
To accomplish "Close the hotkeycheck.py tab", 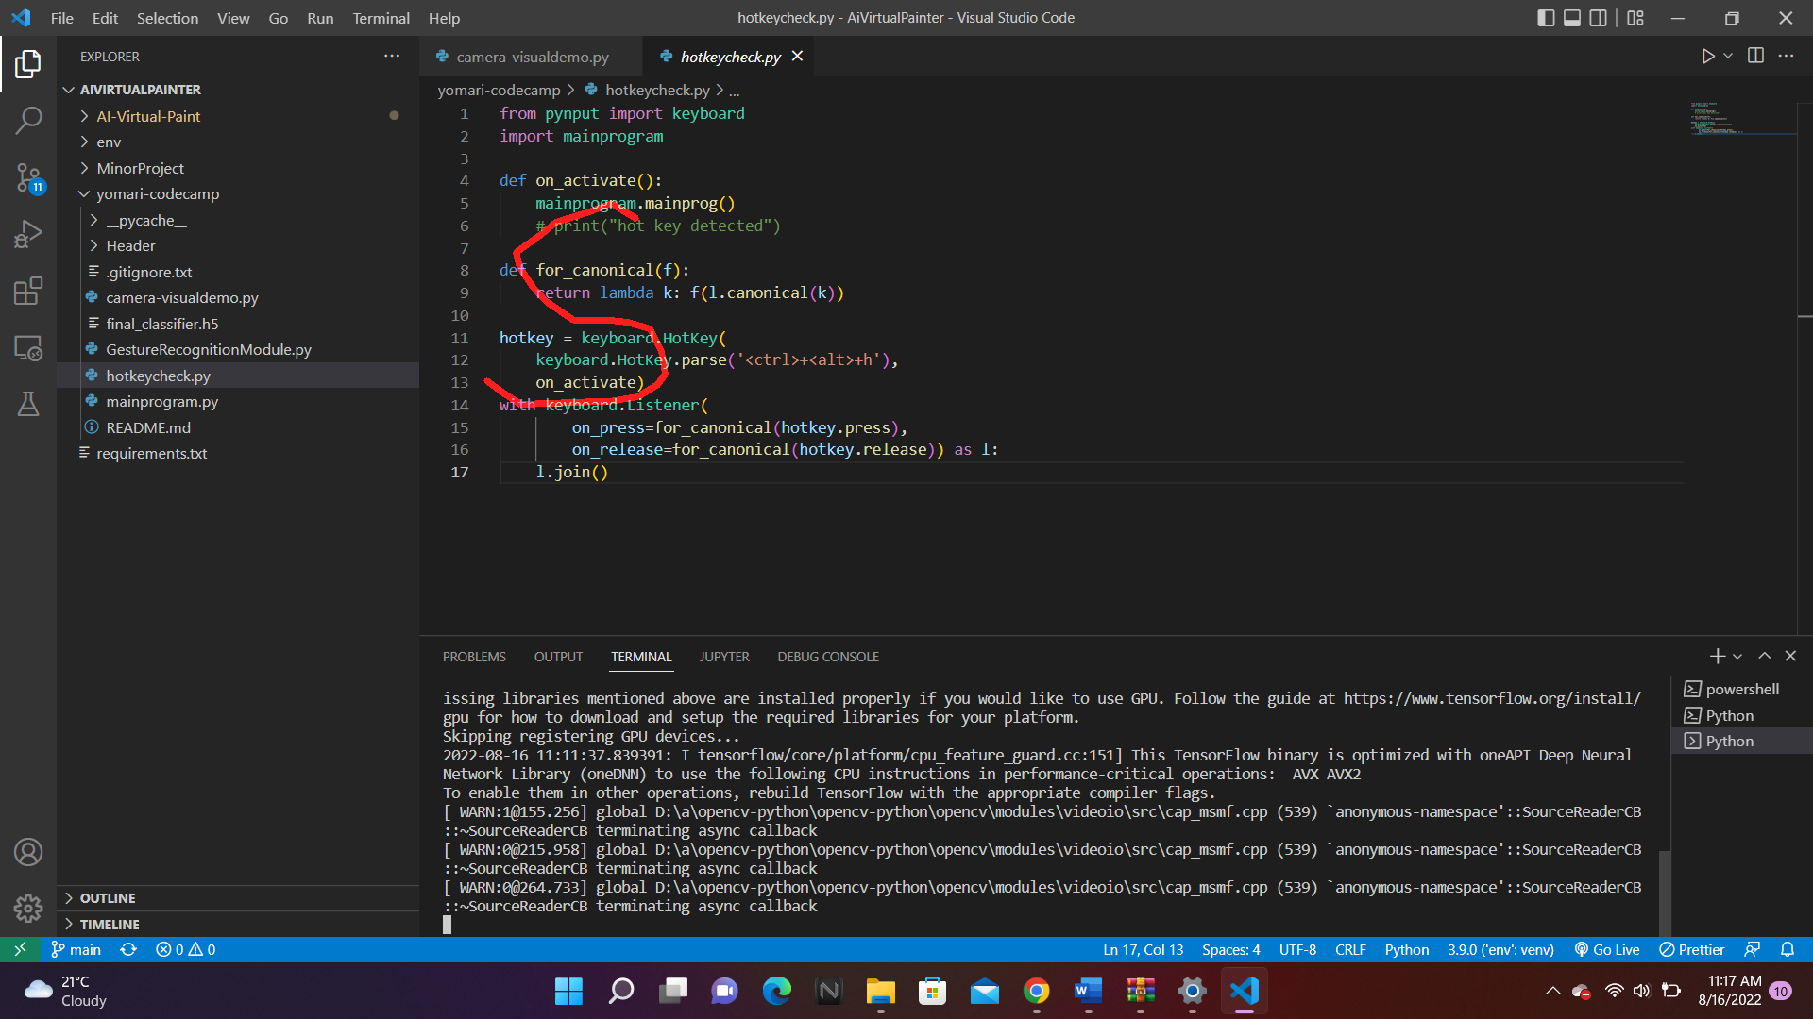I will [x=797, y=57].
